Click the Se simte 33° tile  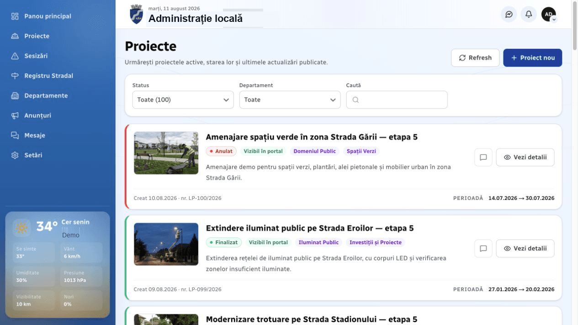point(33,252)
